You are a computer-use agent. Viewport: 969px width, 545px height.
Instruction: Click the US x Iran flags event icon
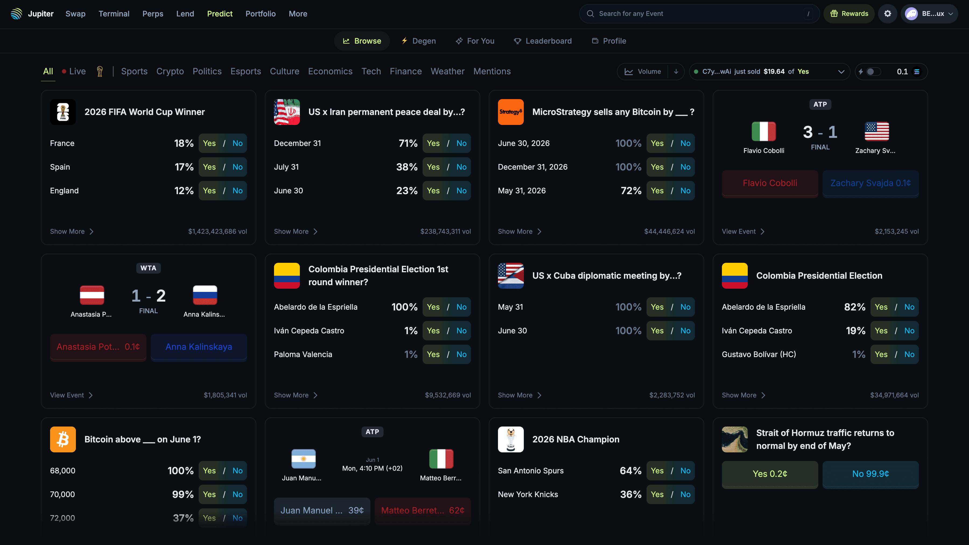point(287,112)
